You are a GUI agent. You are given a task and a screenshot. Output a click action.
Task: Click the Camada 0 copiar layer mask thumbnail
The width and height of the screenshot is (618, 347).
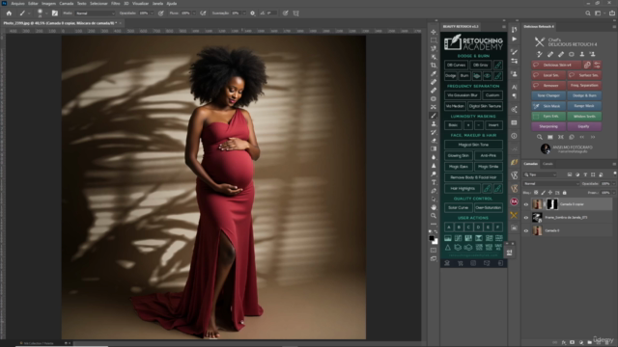tap(552, 204)
